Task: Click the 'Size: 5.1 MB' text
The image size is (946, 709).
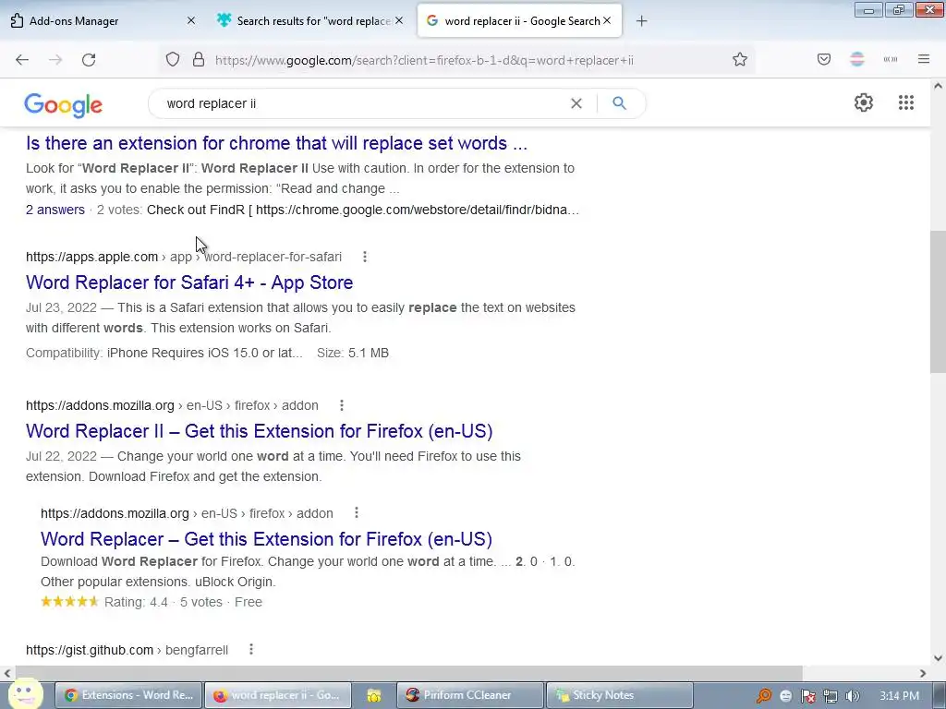Action: click(x=352, y=354)
